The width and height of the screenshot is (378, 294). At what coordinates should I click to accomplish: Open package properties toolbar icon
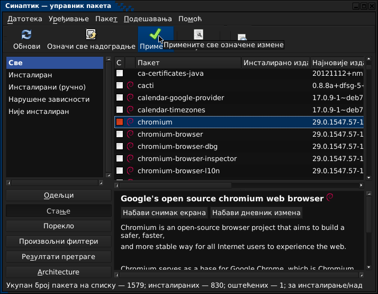(x=199, y=34)
